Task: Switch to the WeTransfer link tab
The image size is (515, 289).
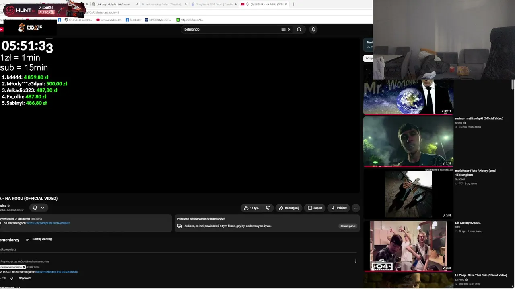Action: (x=114, y=4)
